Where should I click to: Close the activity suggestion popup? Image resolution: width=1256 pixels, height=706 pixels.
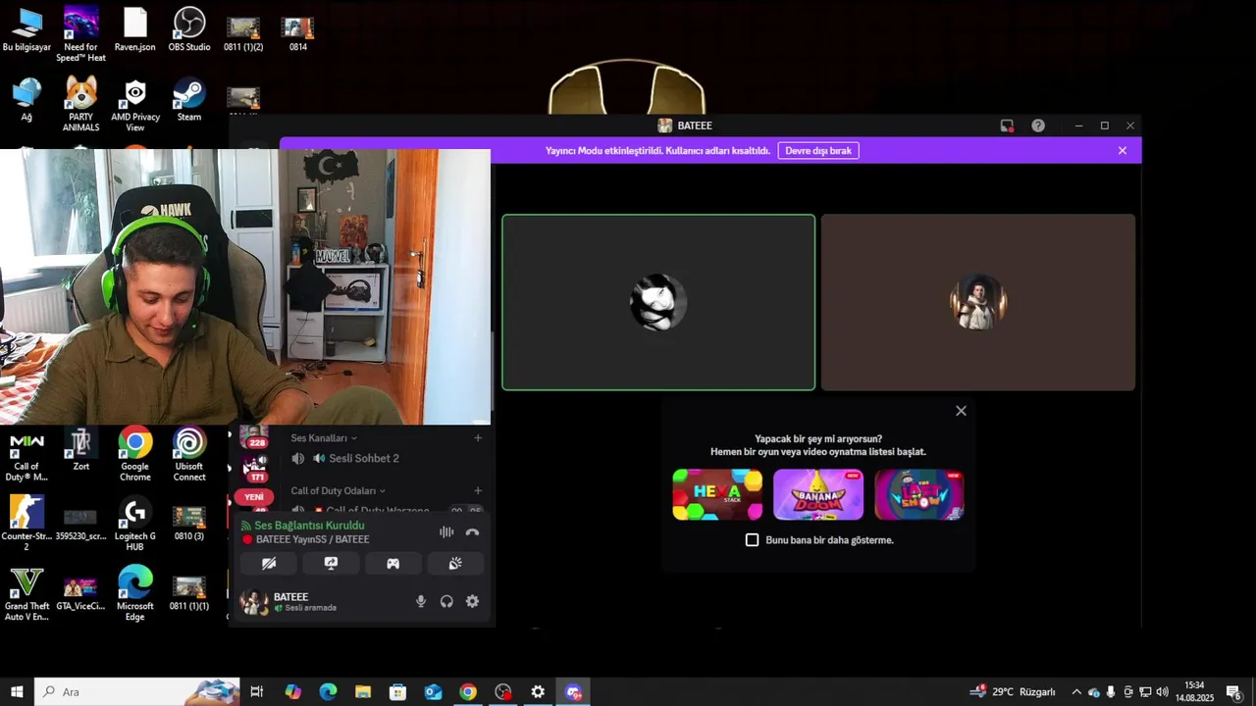[961, 411]
